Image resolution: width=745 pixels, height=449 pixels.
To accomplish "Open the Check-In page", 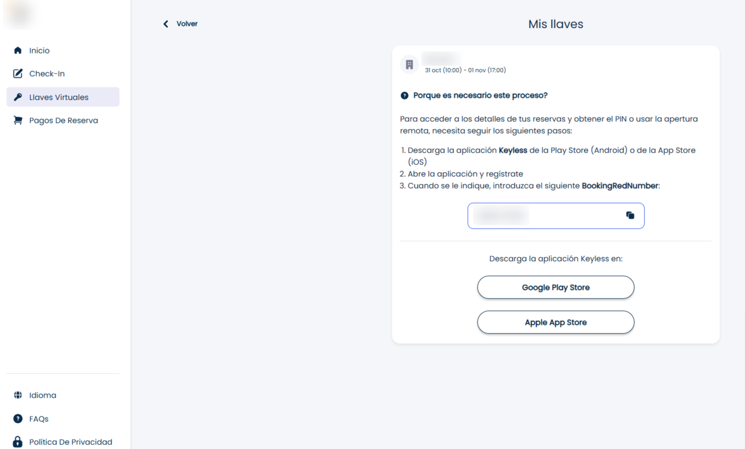I will coord(47,73).
